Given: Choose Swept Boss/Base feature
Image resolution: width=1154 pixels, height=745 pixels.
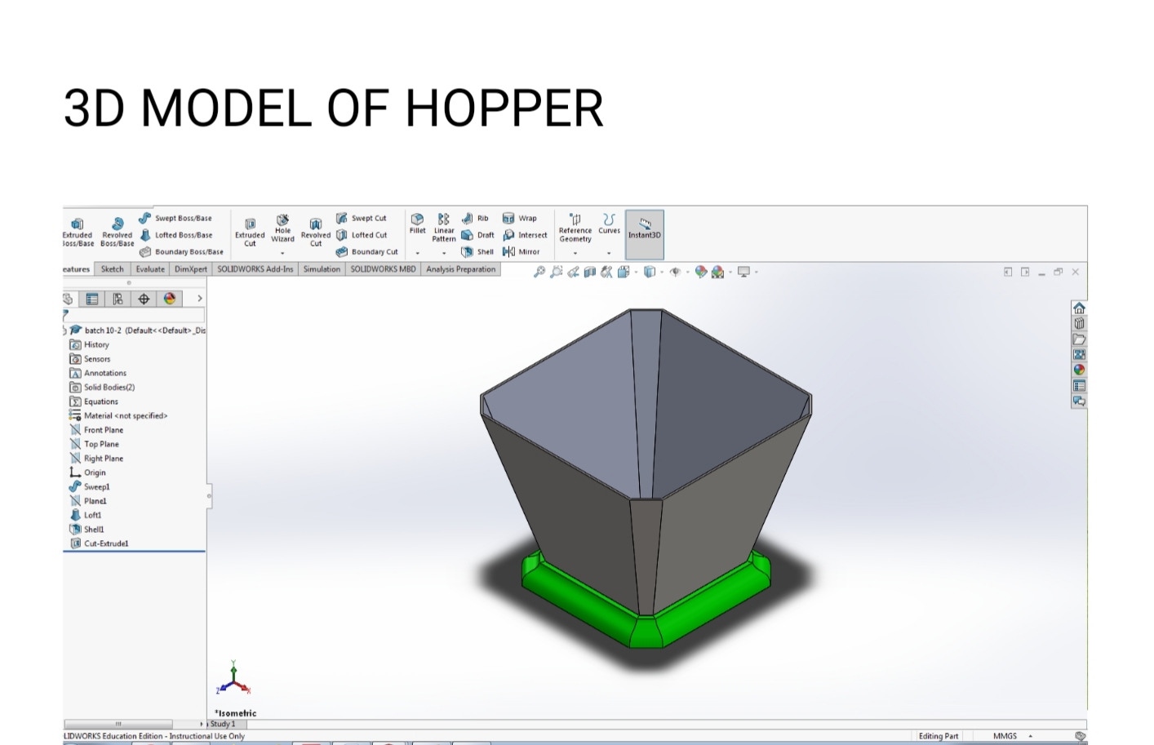Looking at the screenshot, I should point(175,218).
